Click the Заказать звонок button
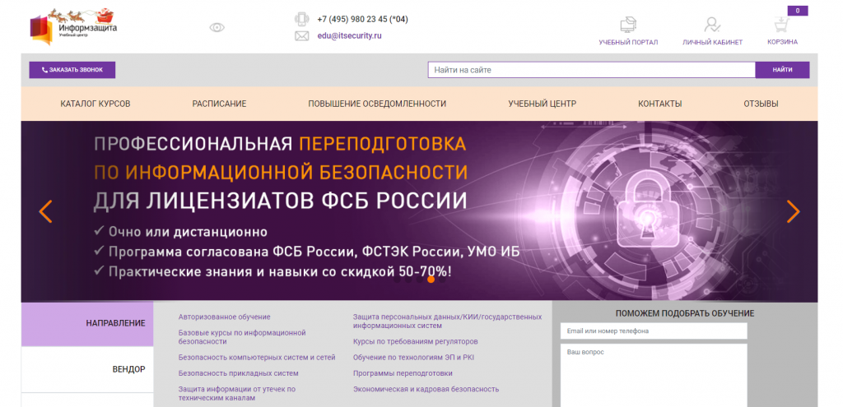This screenshot has width=843, height=407. (x=72, y=70)
